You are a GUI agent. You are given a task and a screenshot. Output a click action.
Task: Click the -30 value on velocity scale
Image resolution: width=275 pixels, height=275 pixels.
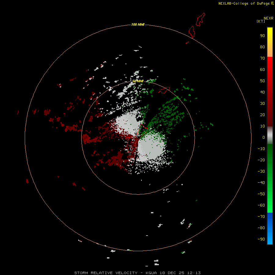click(x=261, y=171)
